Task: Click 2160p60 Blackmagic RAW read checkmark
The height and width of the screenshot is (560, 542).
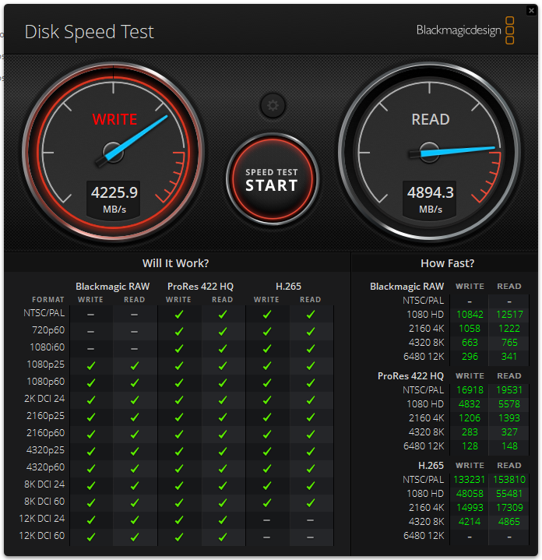Action: pos(135,435)
